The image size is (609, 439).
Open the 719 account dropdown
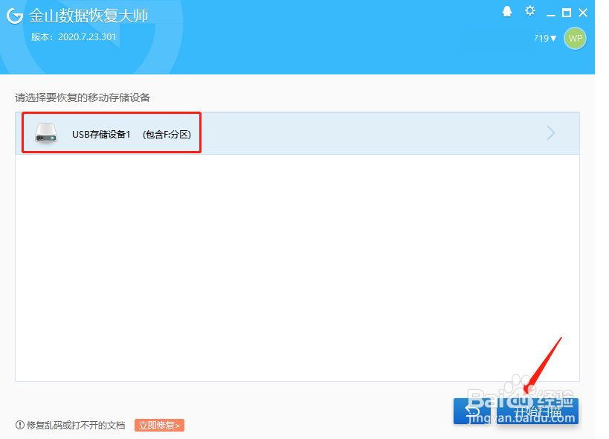545,38
